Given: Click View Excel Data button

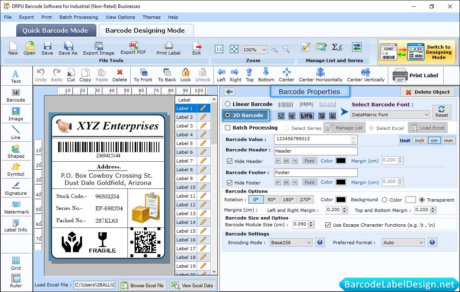Looking at the screenshot, I should [193, 285].
